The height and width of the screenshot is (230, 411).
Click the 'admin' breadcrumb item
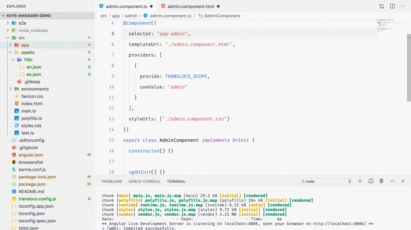coord(131,16)
